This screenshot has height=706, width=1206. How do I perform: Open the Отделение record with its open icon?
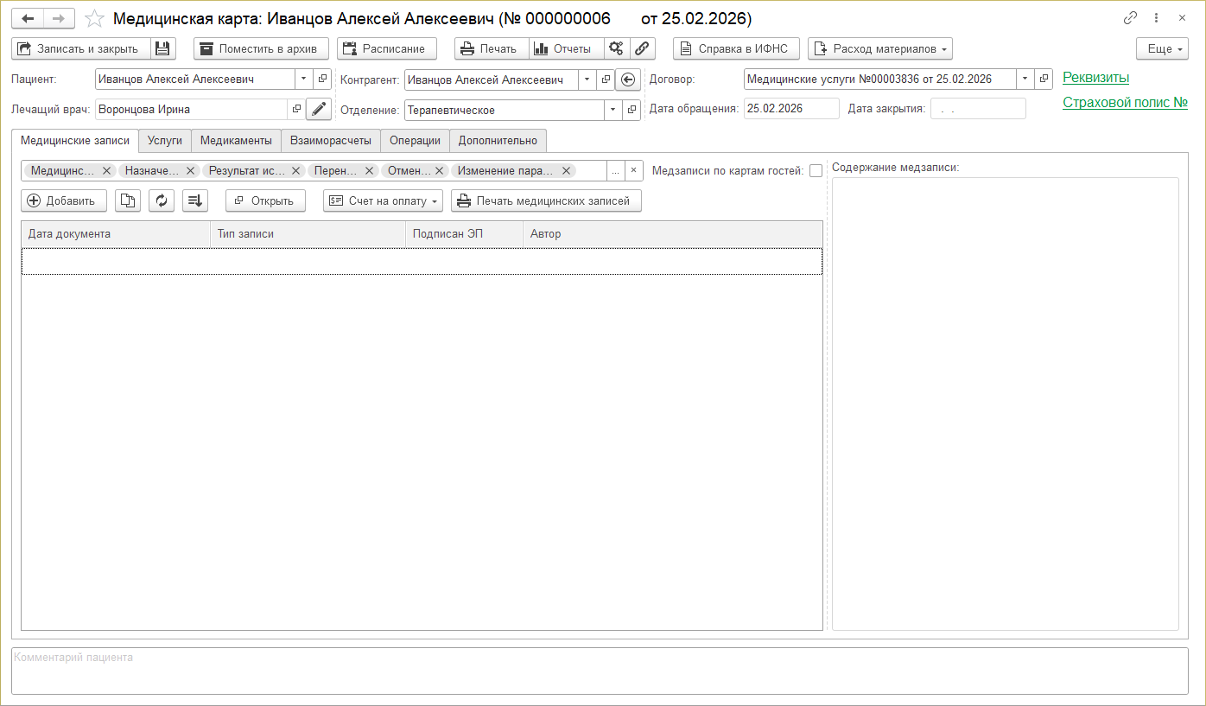tap(632, 110)
